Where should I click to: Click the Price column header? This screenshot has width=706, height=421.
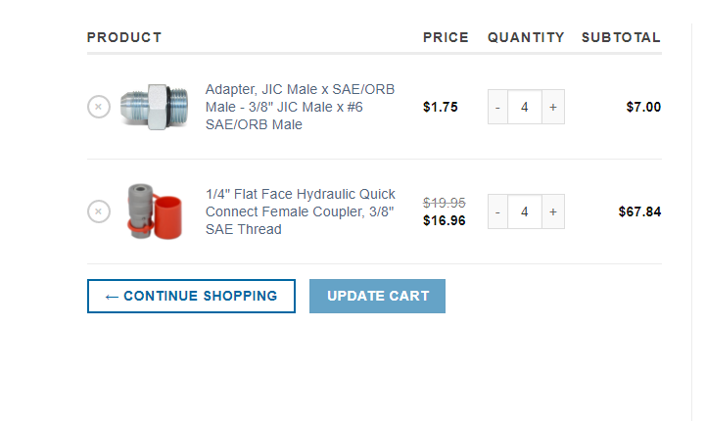[446, 37]
